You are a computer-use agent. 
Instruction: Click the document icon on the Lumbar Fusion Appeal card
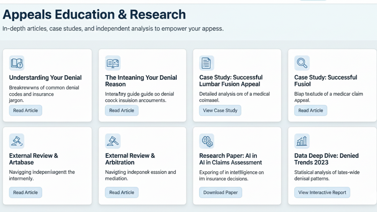click(207, 63)
